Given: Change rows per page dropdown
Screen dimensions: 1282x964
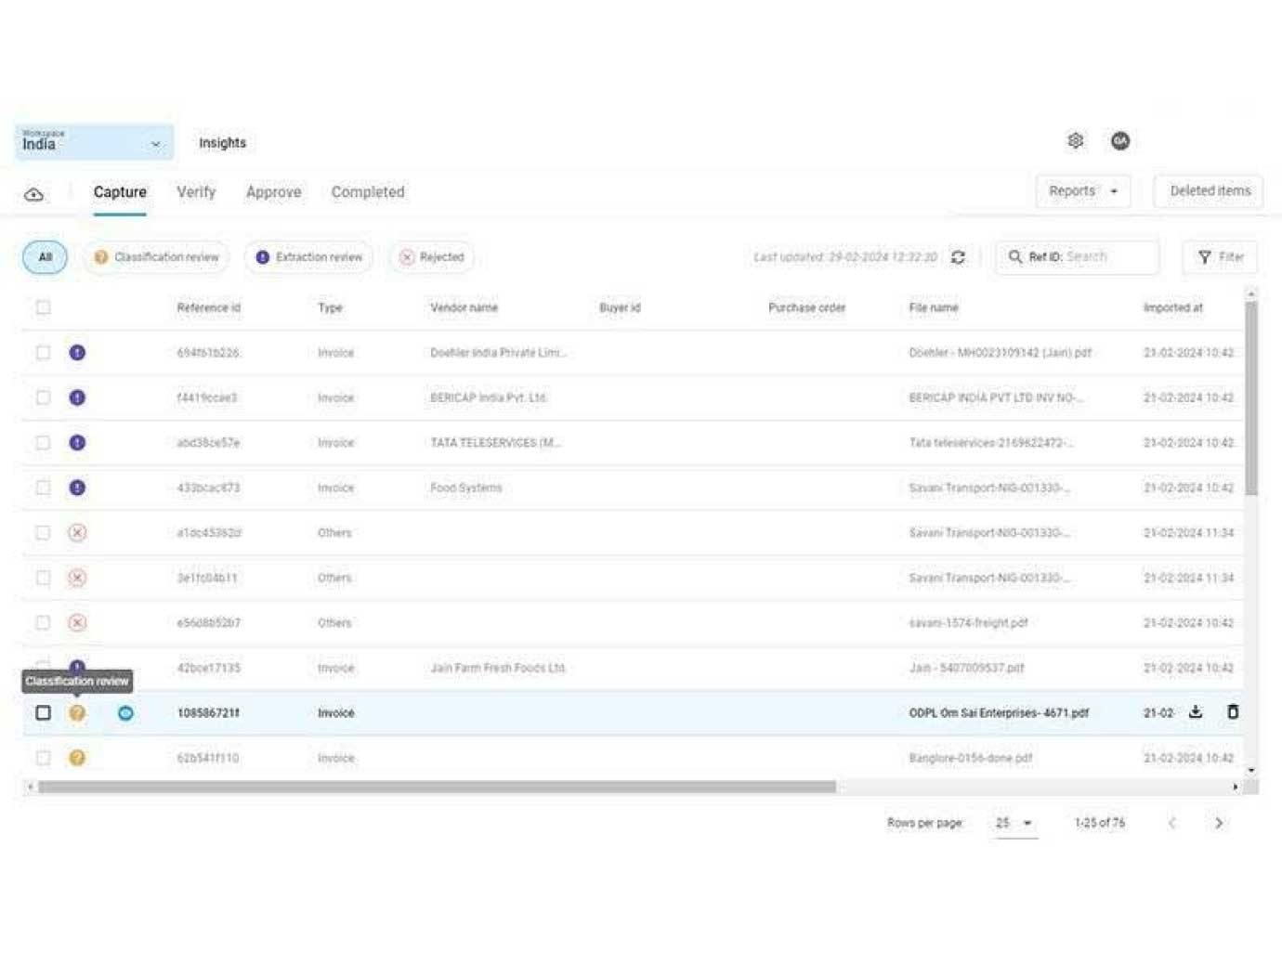Looking at the screenshot, I should (1014, 823).
